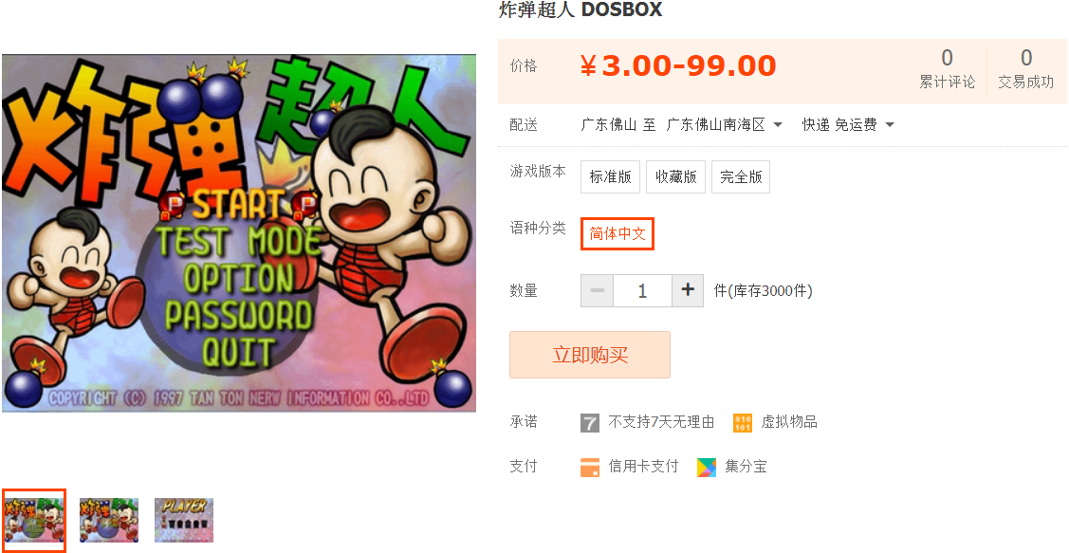Expand the 广东佛山南海区 destination dropdown

[x=724, y=125]
